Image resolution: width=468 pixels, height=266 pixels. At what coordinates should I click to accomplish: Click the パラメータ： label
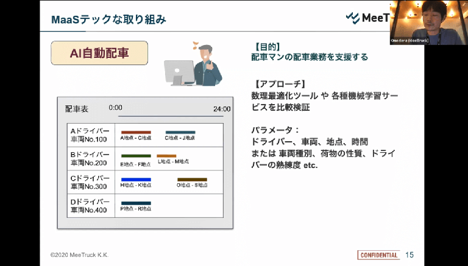point(275,131)
